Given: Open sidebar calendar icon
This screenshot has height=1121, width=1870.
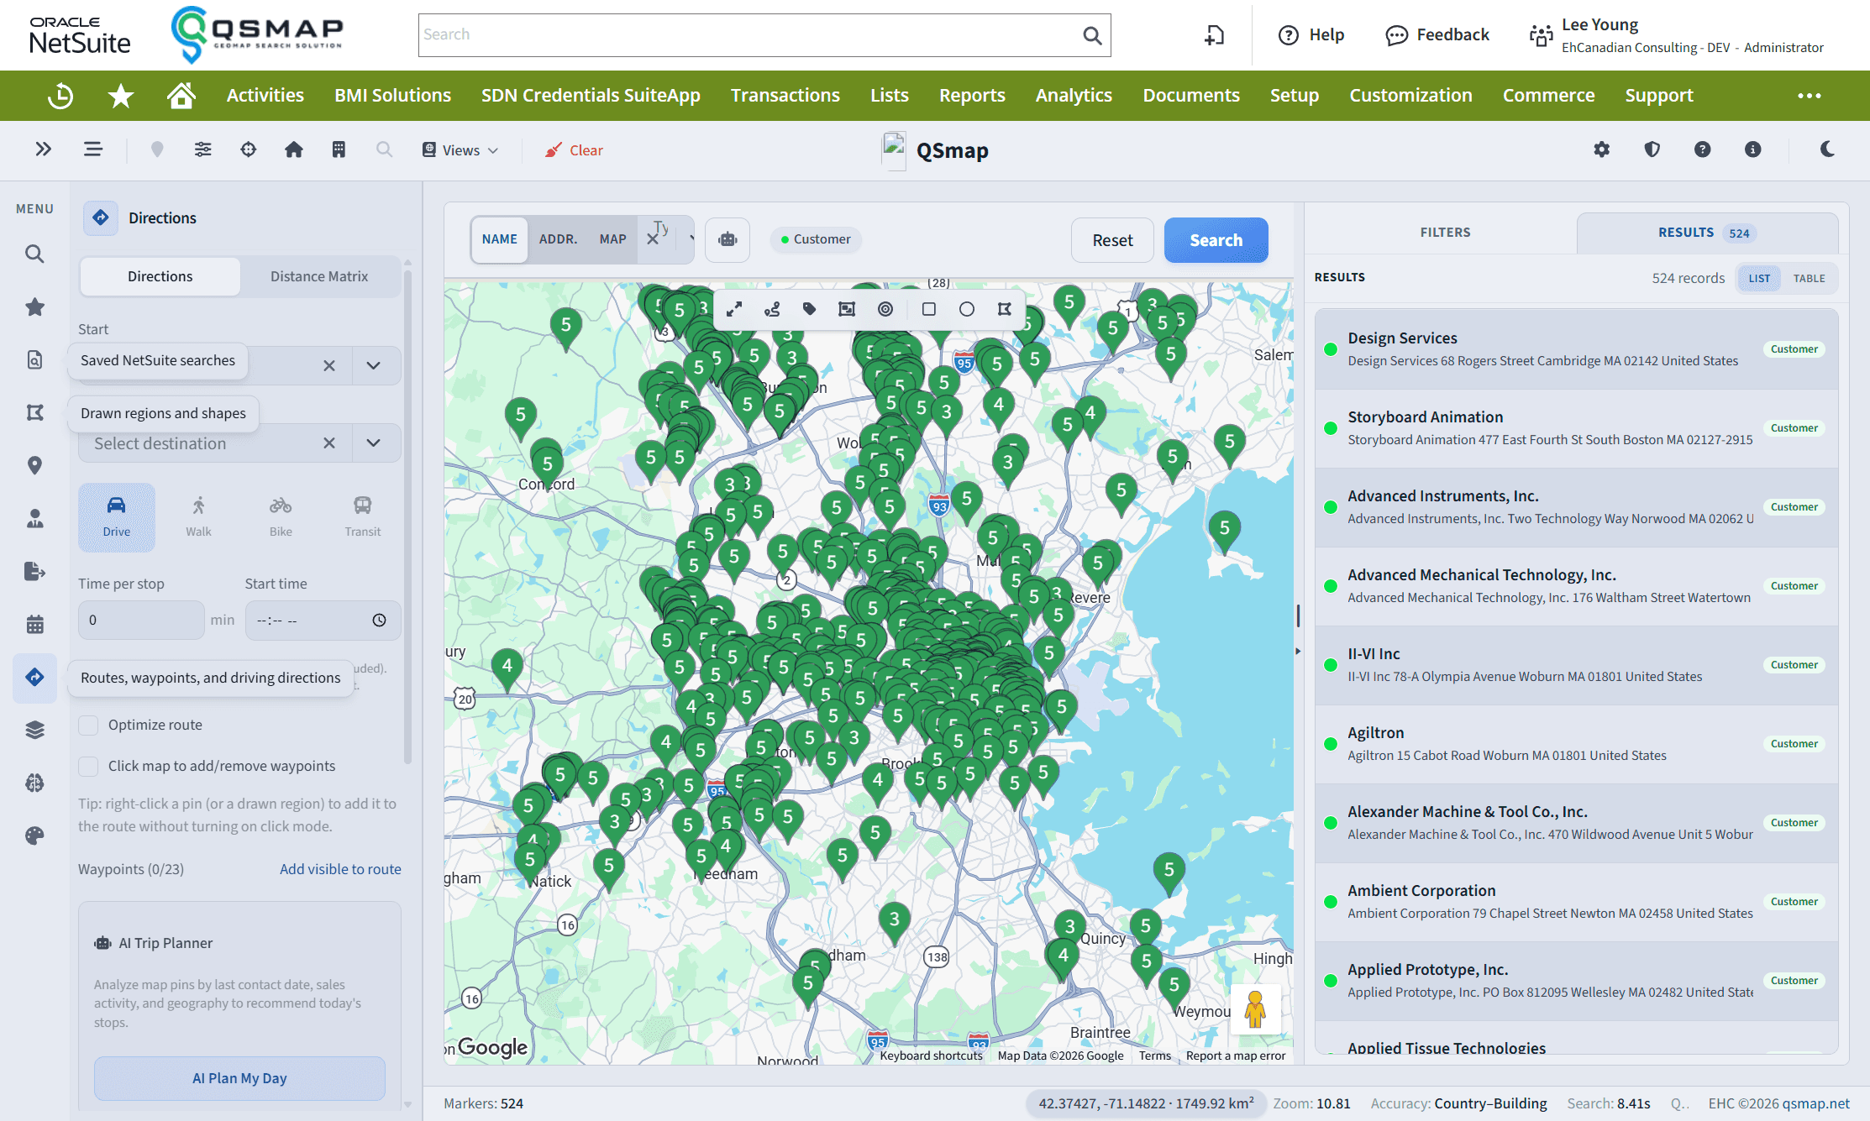Looking at the screenshot, I should tap(34, 624).
